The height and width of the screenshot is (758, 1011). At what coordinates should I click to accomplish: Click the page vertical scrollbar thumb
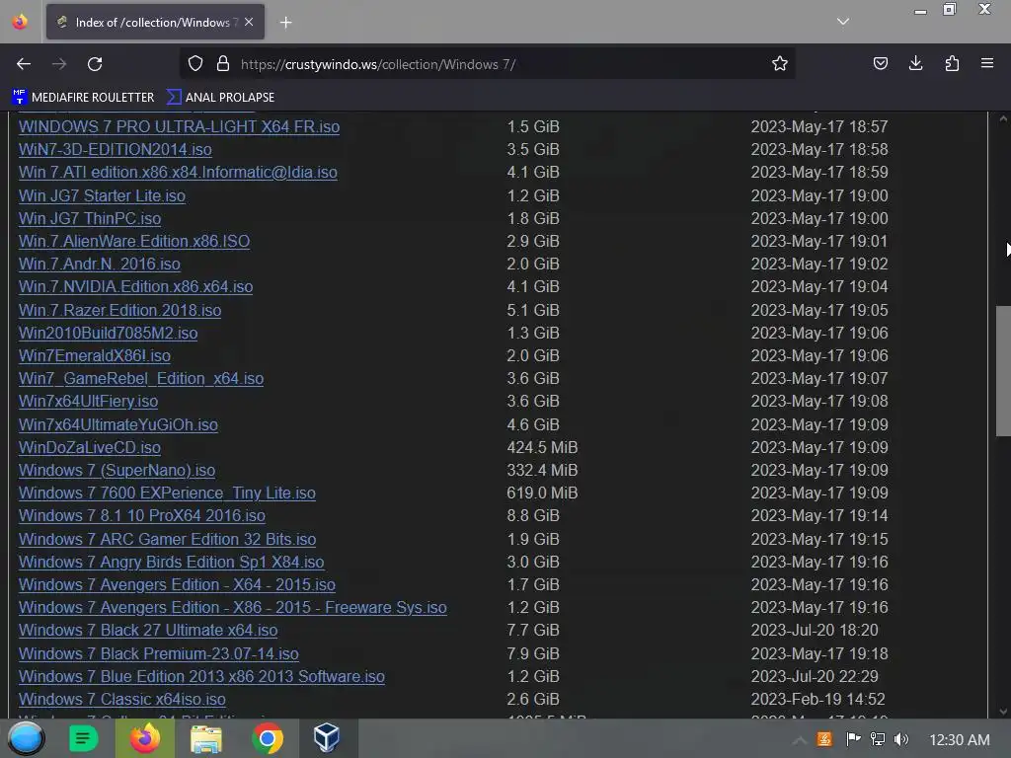pyautogui.click(x=1003, y=371)
